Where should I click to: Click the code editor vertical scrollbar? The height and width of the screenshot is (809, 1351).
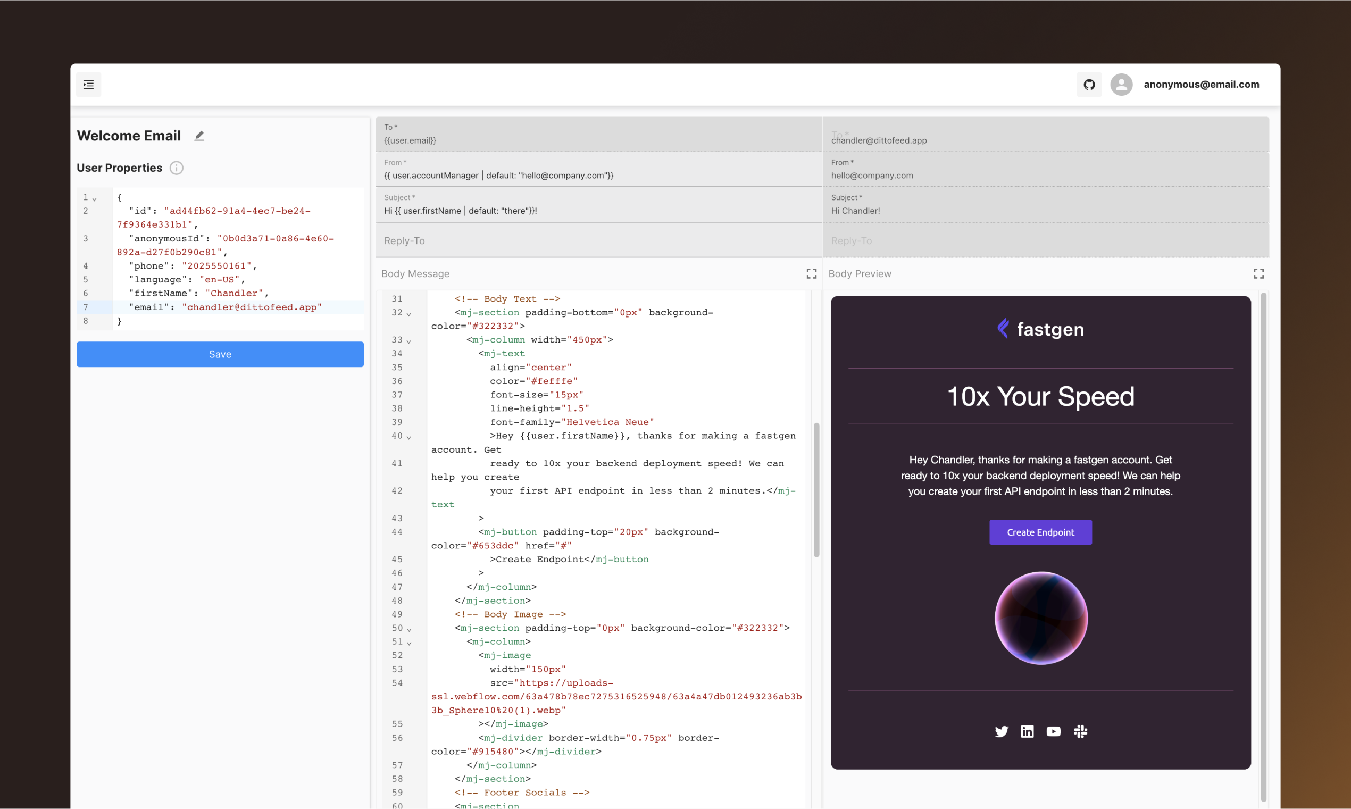click(816, 489)
